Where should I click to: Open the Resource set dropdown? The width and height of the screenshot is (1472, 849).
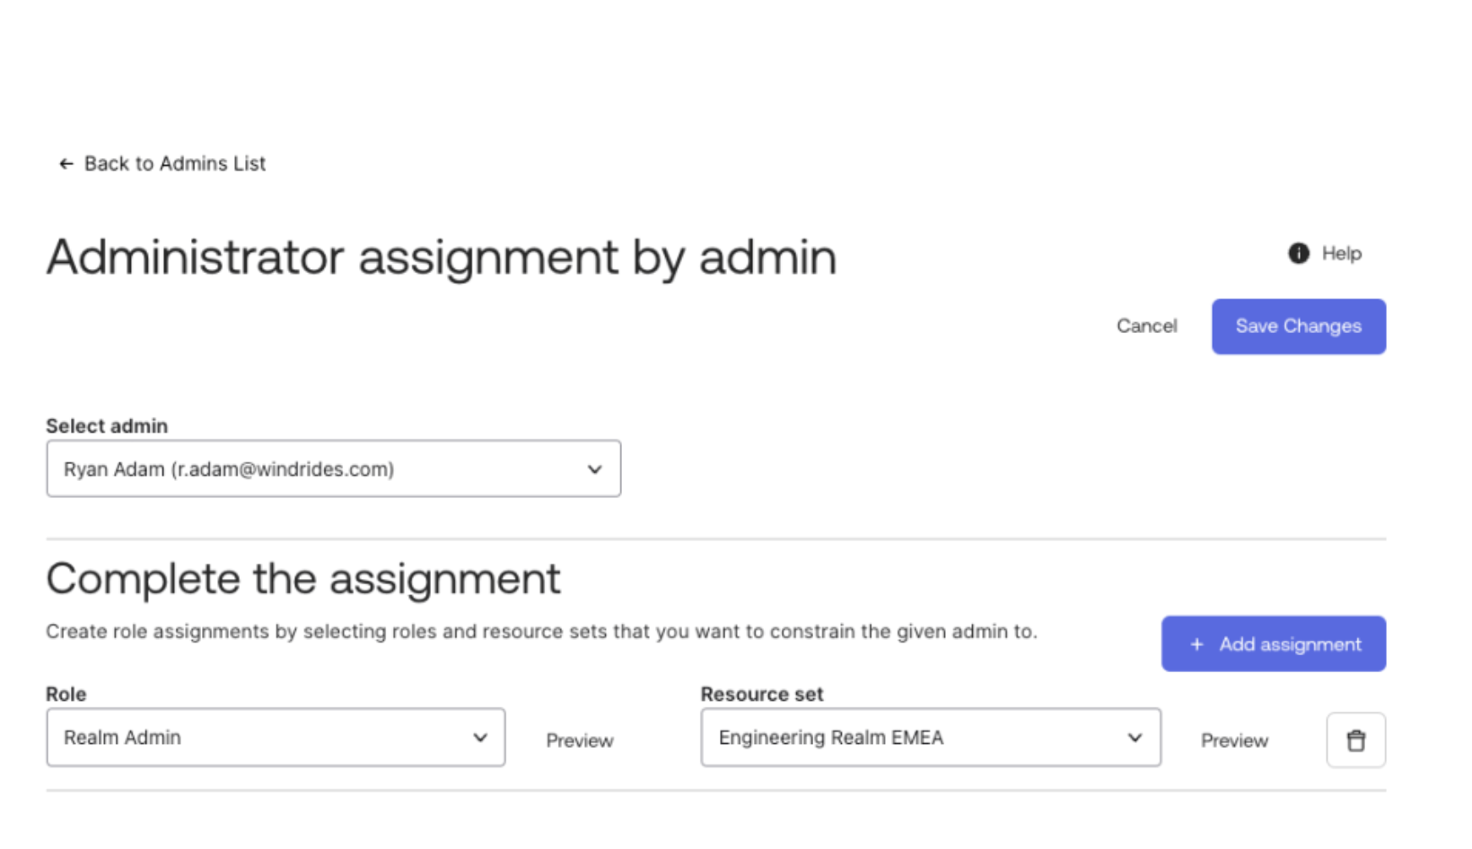(930, 737)
